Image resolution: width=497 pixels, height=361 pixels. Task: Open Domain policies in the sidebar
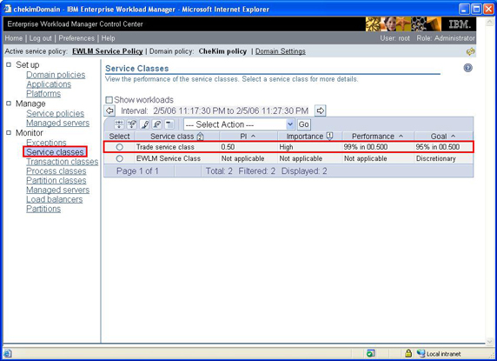[56, 75]
